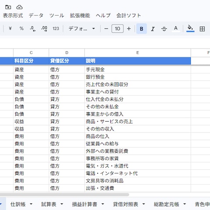Decrease font size minus button
The width and height of the screenshot is (210, 210).
pos(106,28)
